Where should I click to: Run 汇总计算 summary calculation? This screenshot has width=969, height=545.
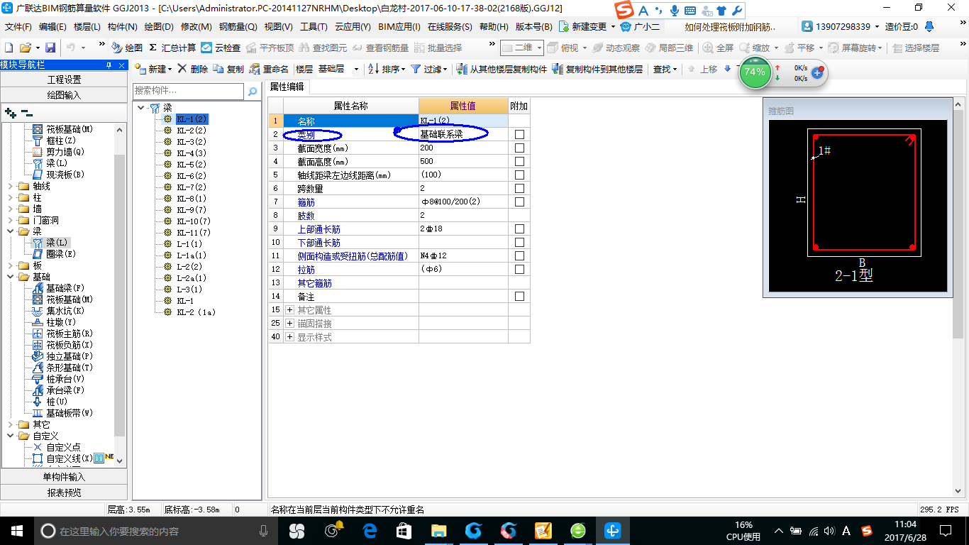[172, 48]
